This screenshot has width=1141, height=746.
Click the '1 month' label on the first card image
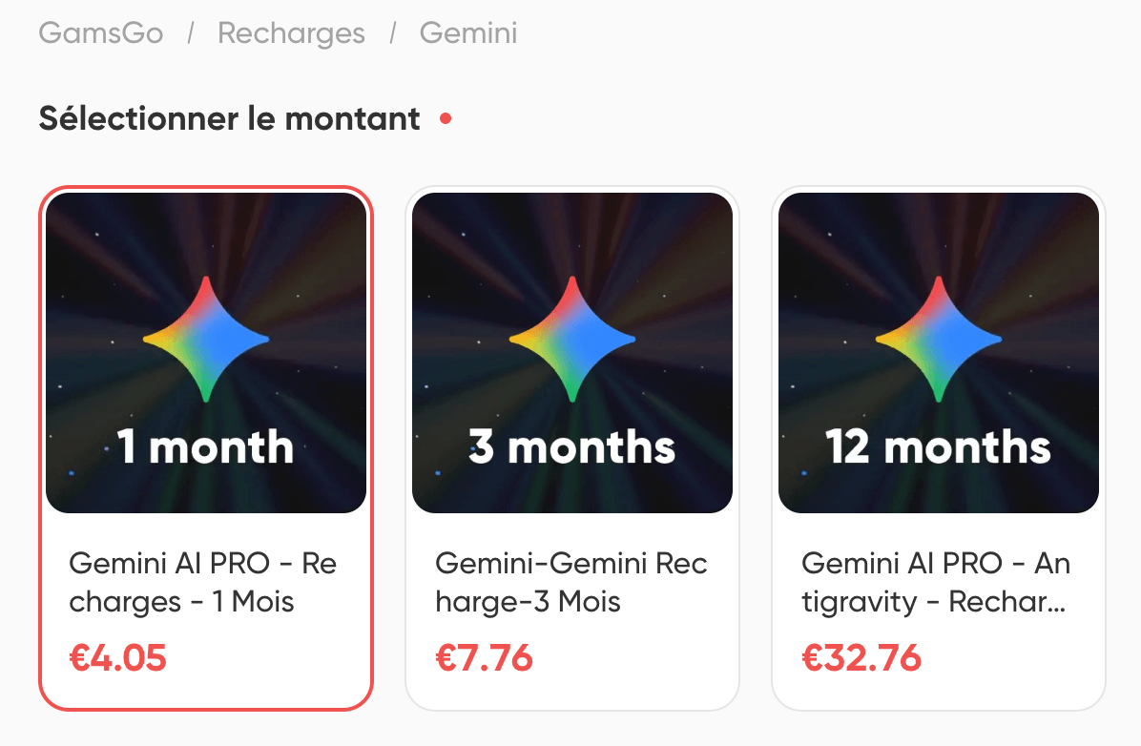pos(205,445)
